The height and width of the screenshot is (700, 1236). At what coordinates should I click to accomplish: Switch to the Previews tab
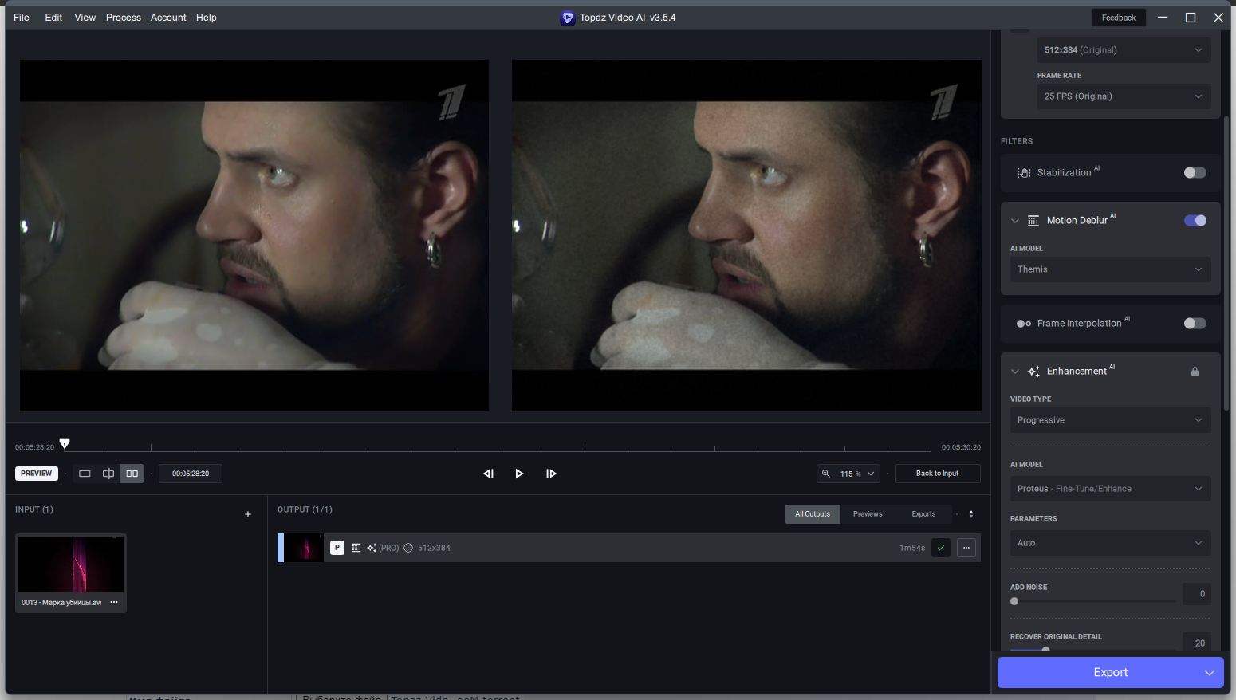[x=868, y=514]
